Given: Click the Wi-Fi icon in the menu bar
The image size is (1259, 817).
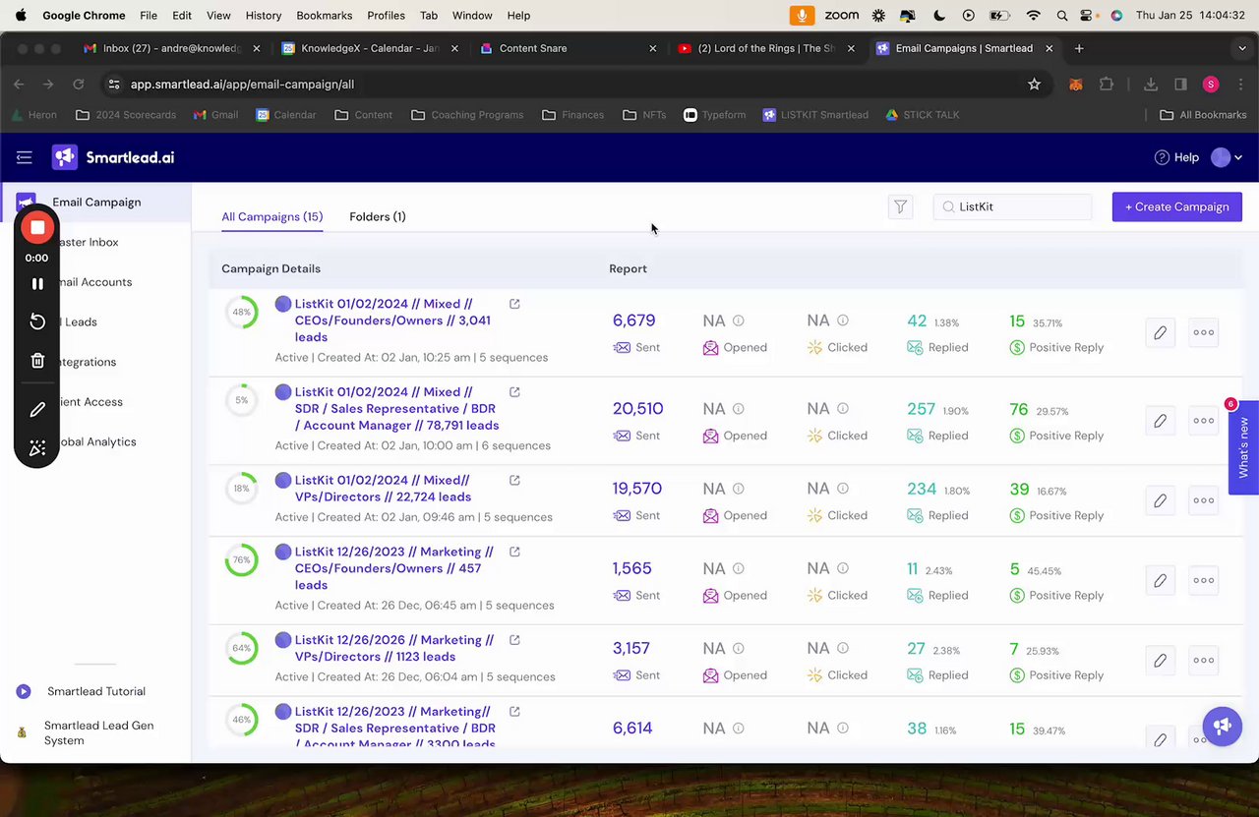Looking at the screenshot, I should 1033,16.
